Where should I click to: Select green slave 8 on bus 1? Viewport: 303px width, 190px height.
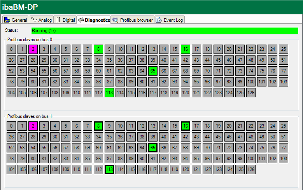(98, 126)
